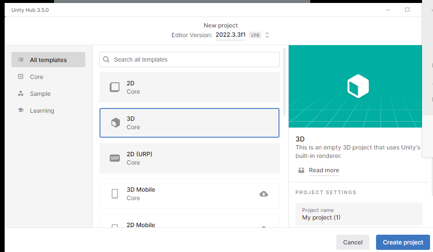Viewport: 433px width, 252px height.
Task: Click the All templates list icon
Action: point(21,60)
